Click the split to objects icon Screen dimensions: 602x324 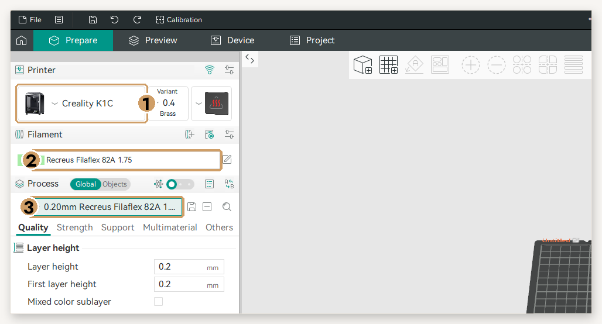[x=522, y=65]
